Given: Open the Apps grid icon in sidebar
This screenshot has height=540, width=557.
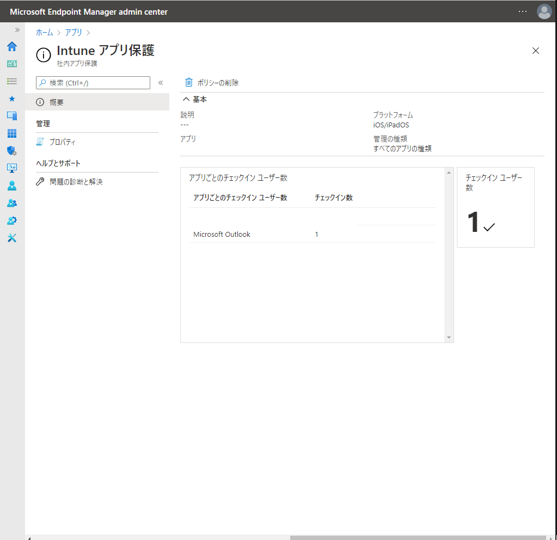Looking at the screenshot, I should [12, 133].
